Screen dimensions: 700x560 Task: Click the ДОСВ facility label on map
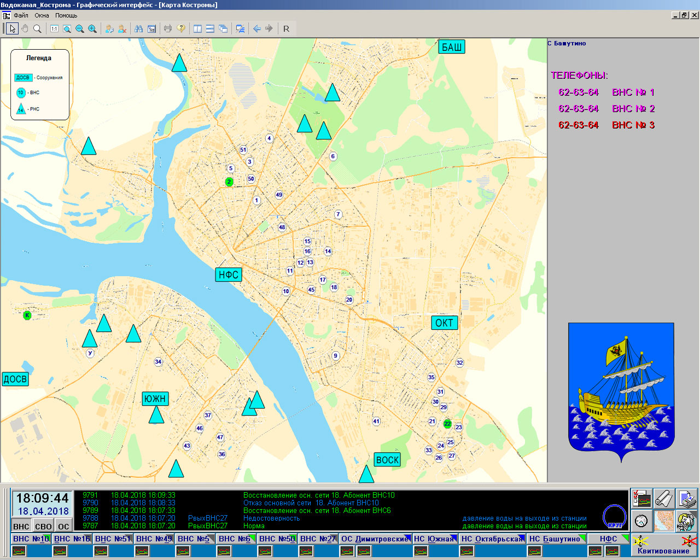click(x=15, y=379)
